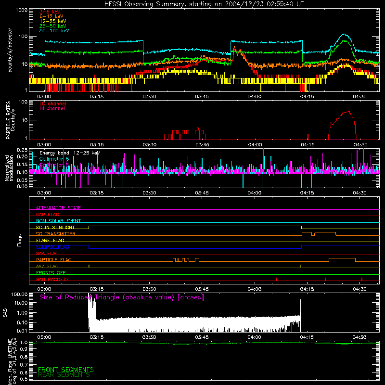Click the 'counts/s/detector' axis label
This screenshot has width=385, height=385.
coord(10,50)
